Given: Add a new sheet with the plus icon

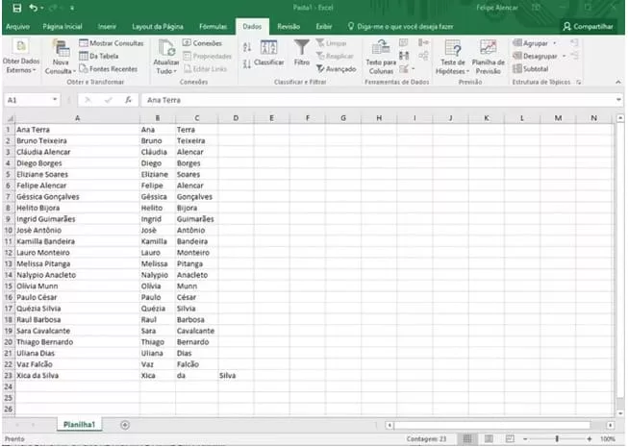Looking at the screenshot, I should [125, 425].
